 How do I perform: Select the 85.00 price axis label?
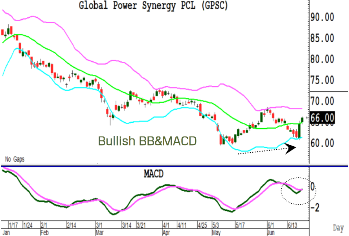point(322,38)
